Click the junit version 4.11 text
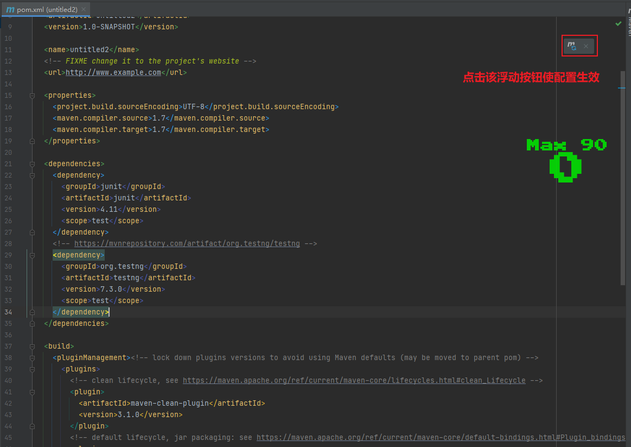Viewport: 631px width, 447px height. pyautogui.click(x=109, y=210)
